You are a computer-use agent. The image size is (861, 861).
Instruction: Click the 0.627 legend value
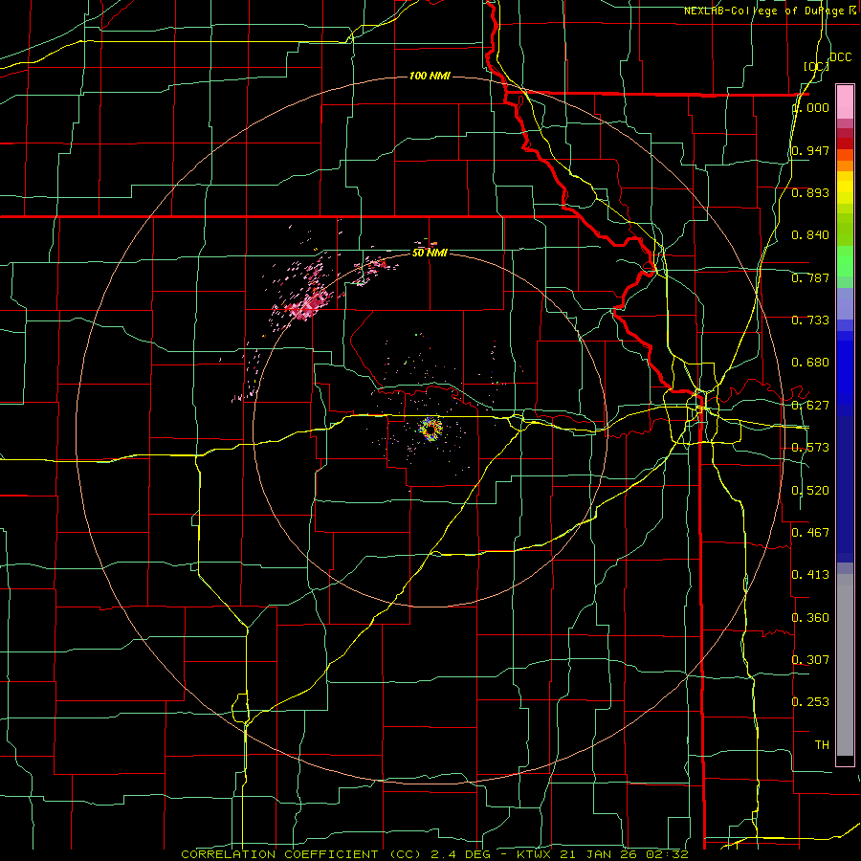(810, 406)
